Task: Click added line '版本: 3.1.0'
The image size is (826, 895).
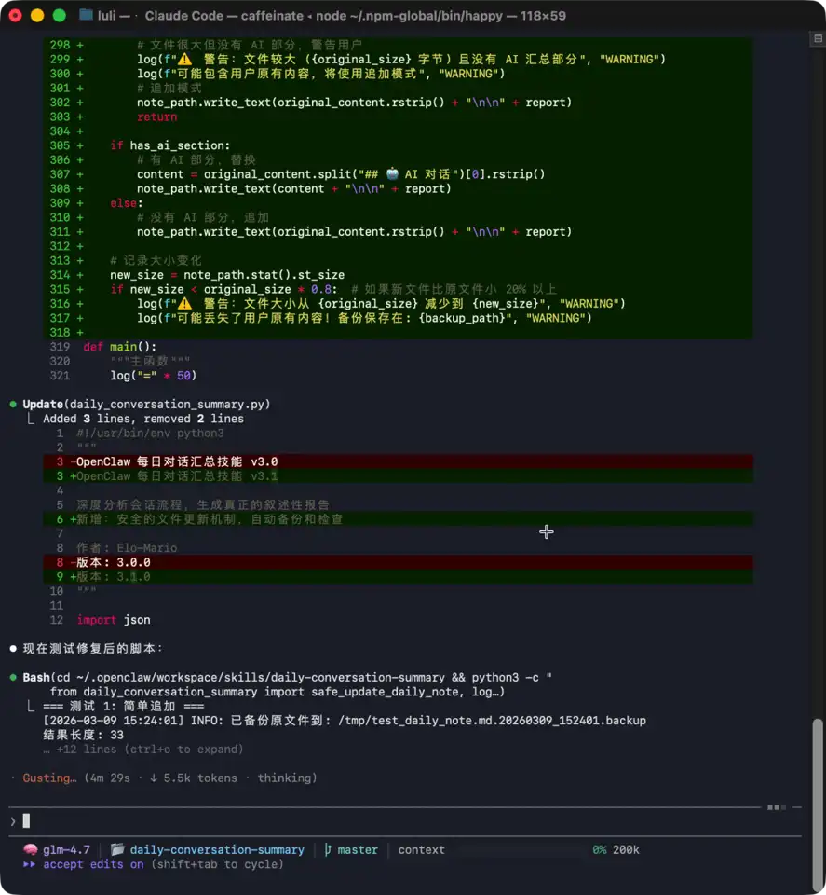Action: pyautogui.click(x=398, y=576)
